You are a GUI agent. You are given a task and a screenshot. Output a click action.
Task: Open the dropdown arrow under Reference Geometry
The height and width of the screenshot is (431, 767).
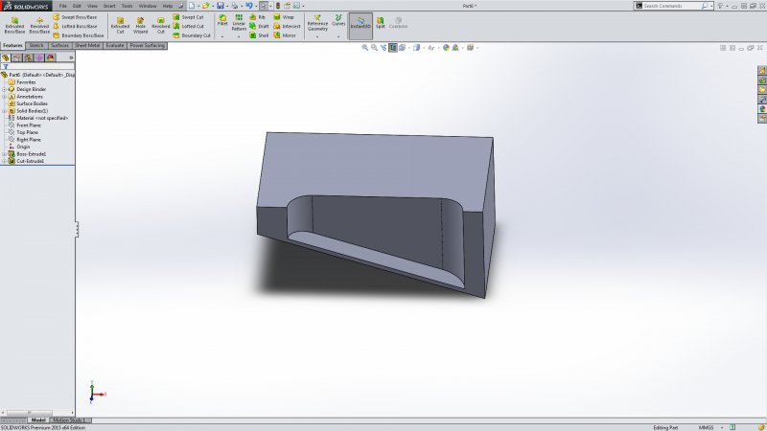coord(317,36)
